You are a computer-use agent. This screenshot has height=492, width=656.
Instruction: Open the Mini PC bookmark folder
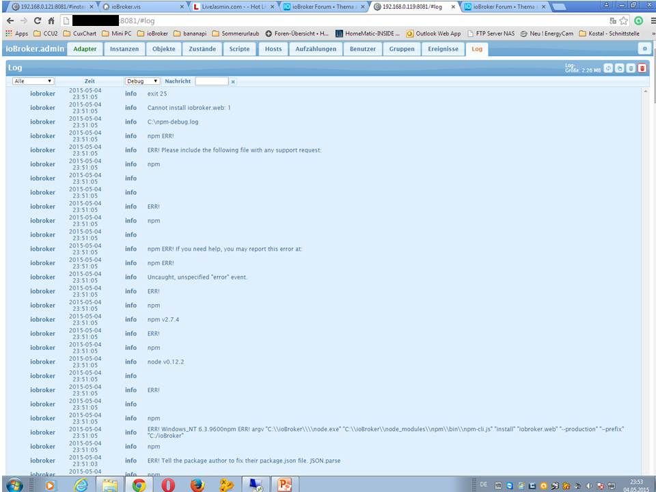tap(117, 33)
